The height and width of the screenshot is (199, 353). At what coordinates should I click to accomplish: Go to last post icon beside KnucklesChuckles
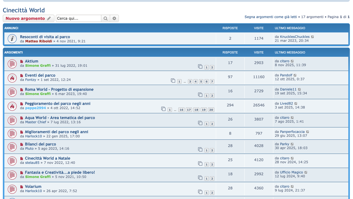tap(312, 37)
